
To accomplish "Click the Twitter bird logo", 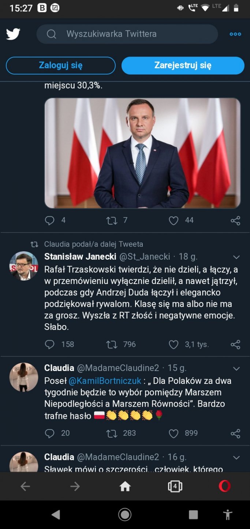I will point(13,34).
